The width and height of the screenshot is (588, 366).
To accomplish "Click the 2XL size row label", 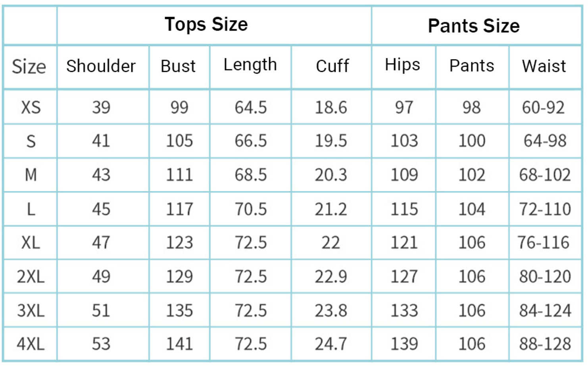I will (31, 277).
